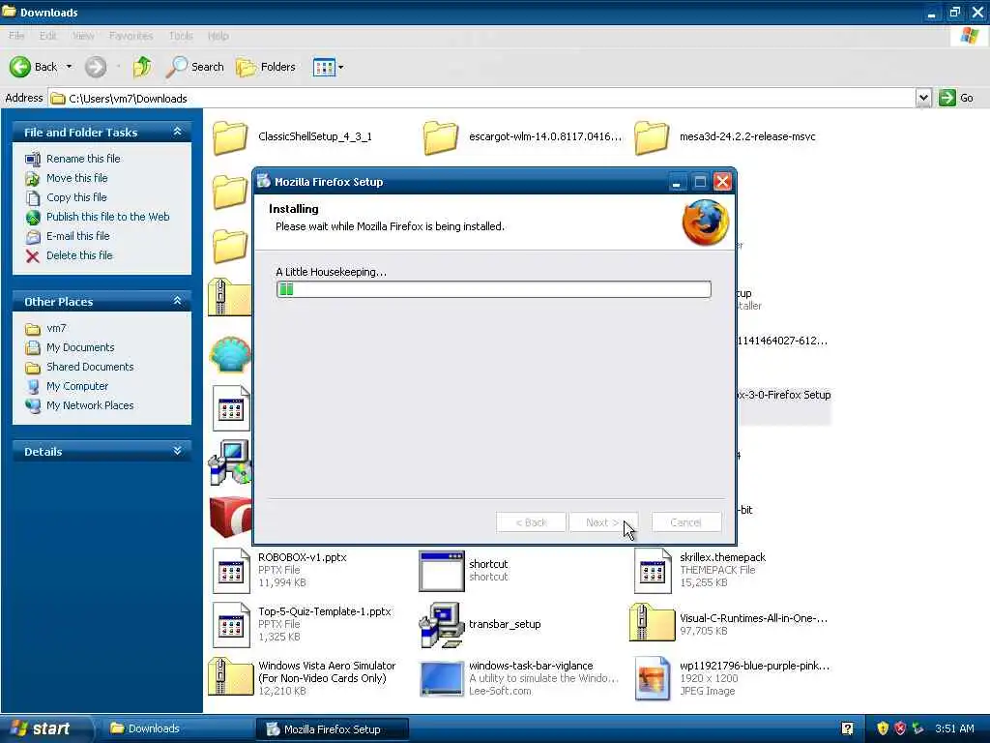Select the transbar_setup installer icon

(441, 625)
